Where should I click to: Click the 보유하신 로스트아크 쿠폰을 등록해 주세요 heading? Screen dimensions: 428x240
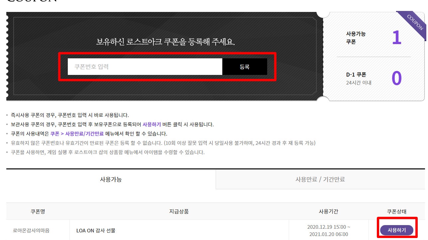[165, 42]
